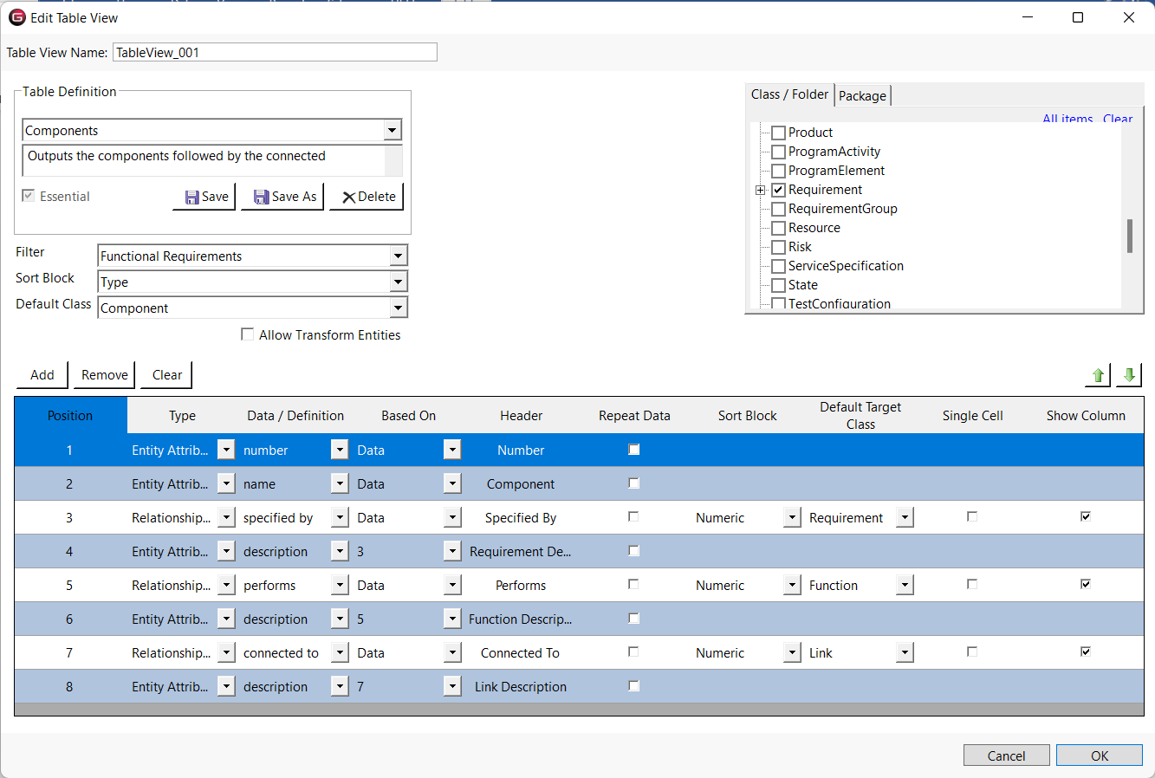The width and height of the screenshot is (1155, 778).
Task: Click the green move up arrow icon
Action: coord(1098,375)
